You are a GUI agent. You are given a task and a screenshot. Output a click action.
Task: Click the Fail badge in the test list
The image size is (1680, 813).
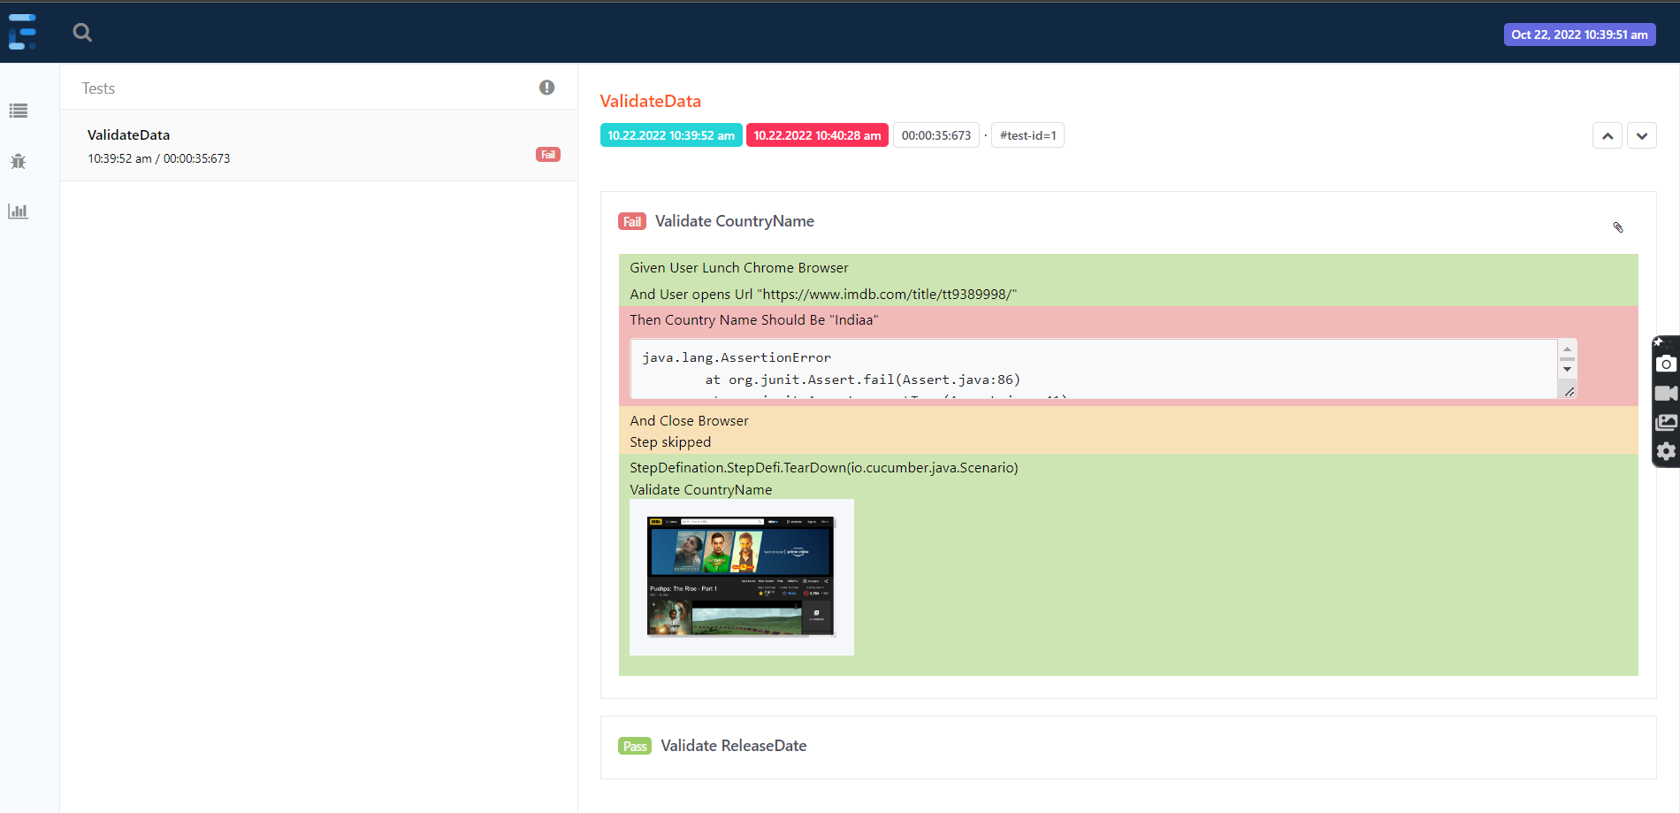(548, 155)
